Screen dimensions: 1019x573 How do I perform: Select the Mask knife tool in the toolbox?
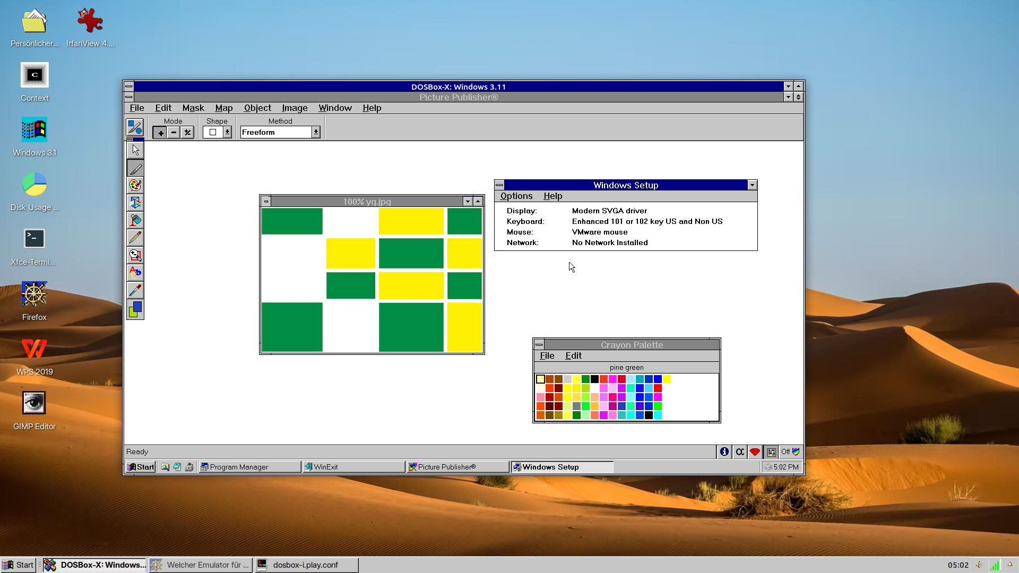135,168
